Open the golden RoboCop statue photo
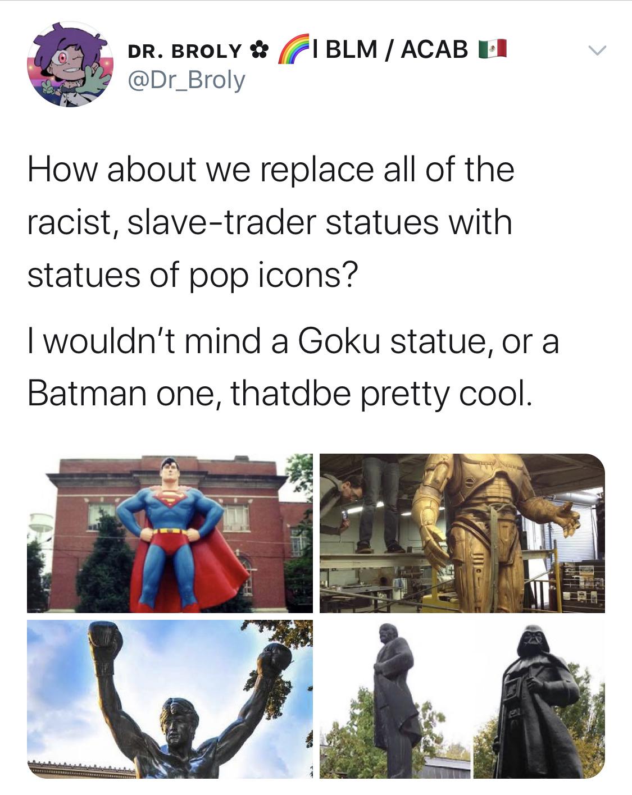Viewport: 632px width, 795px height. point(462,533)
